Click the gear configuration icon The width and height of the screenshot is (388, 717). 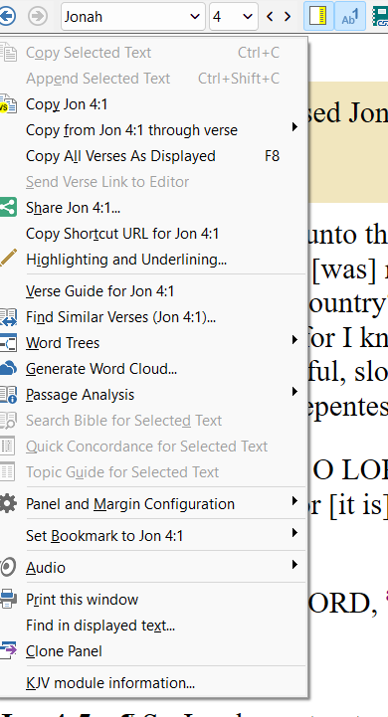(8, 504)
